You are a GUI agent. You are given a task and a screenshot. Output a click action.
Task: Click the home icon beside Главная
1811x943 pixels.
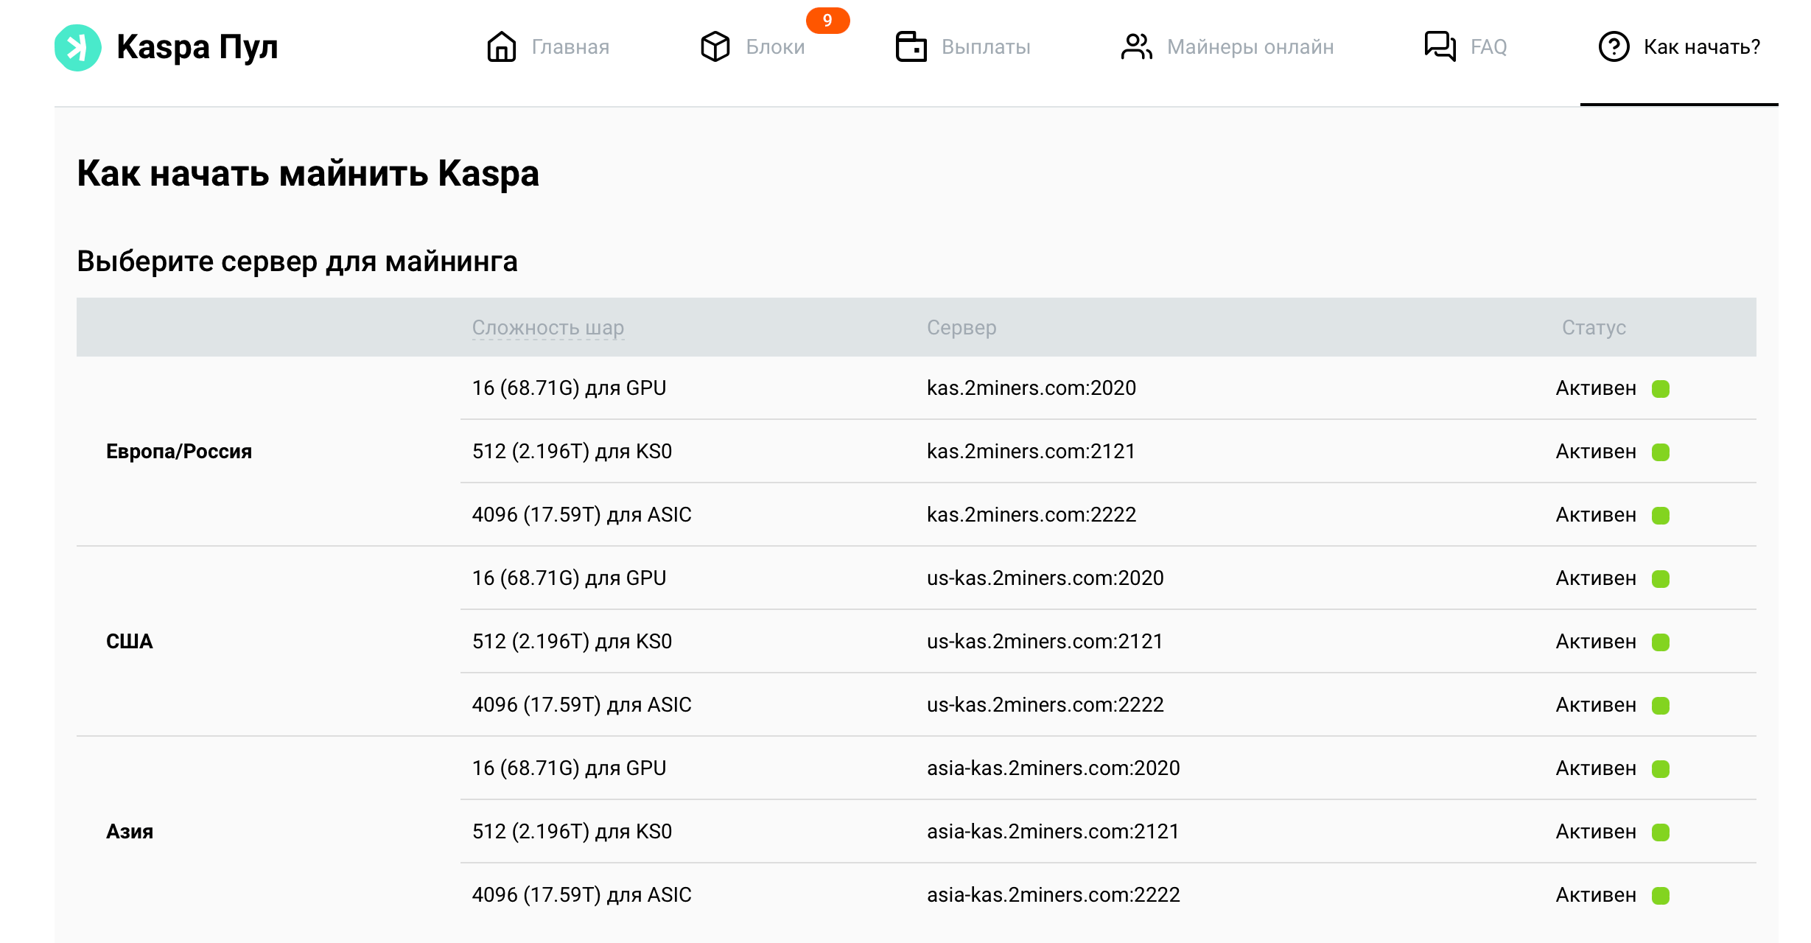pyautogui.click(x=502, y=46)
